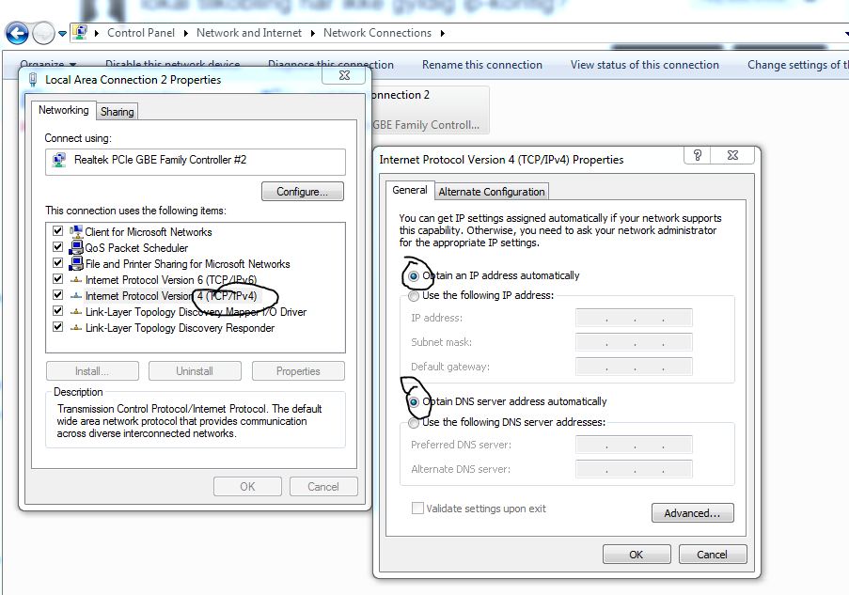Image resolution: width=849 pixels, height=595 pixels.
Task: Click the Alternate DNS server field
Action: click(634, 469)
